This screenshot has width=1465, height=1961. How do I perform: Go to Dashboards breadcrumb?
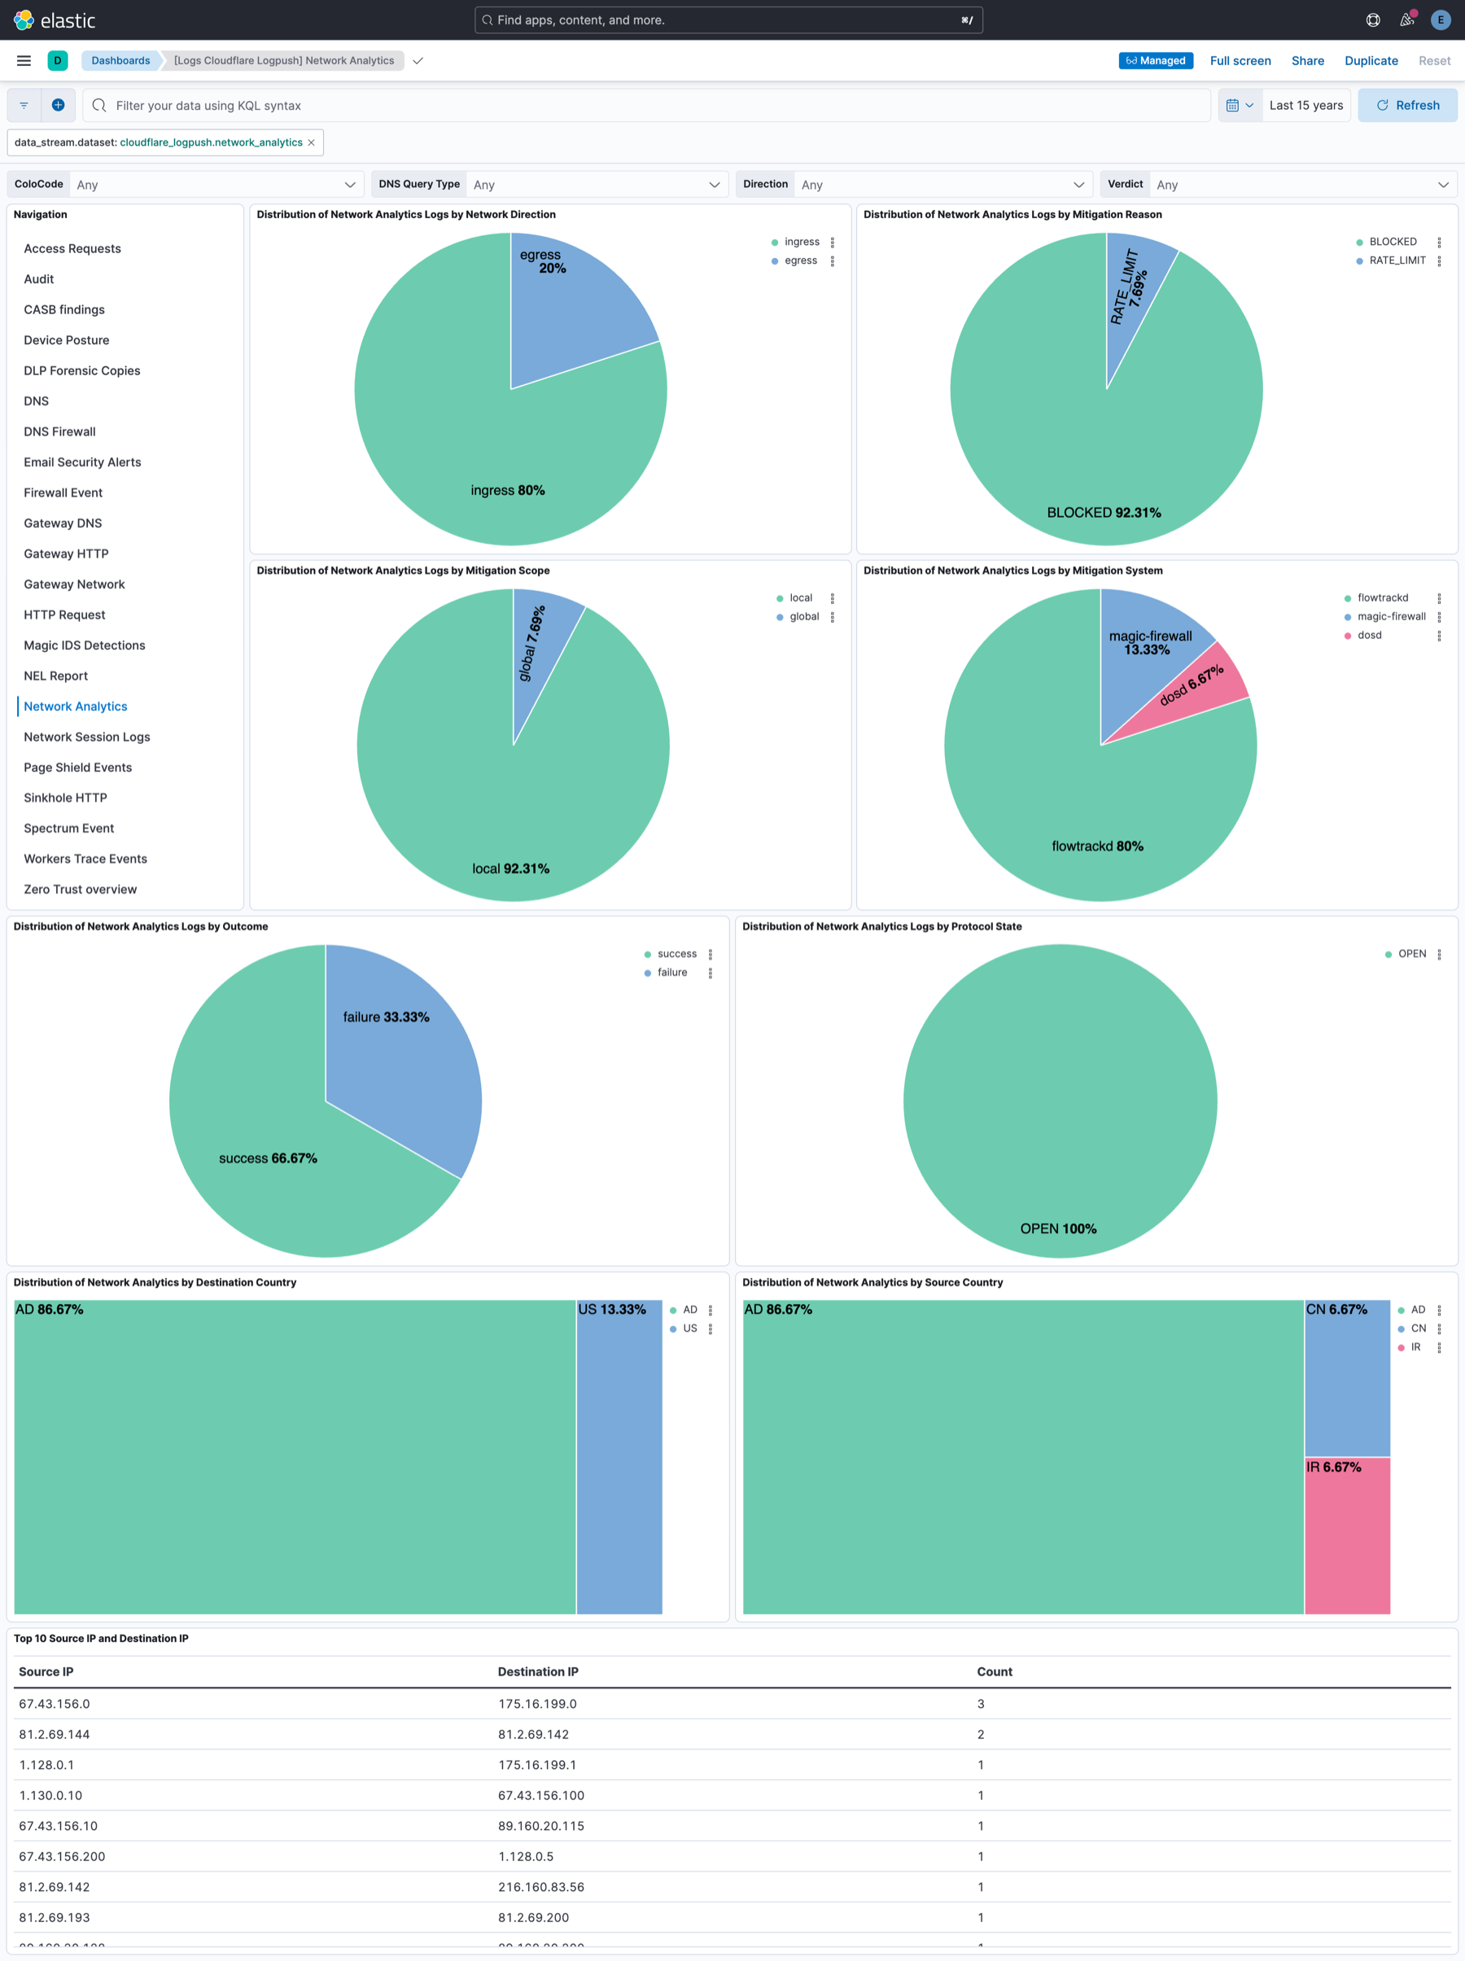(x=120, y=60)
